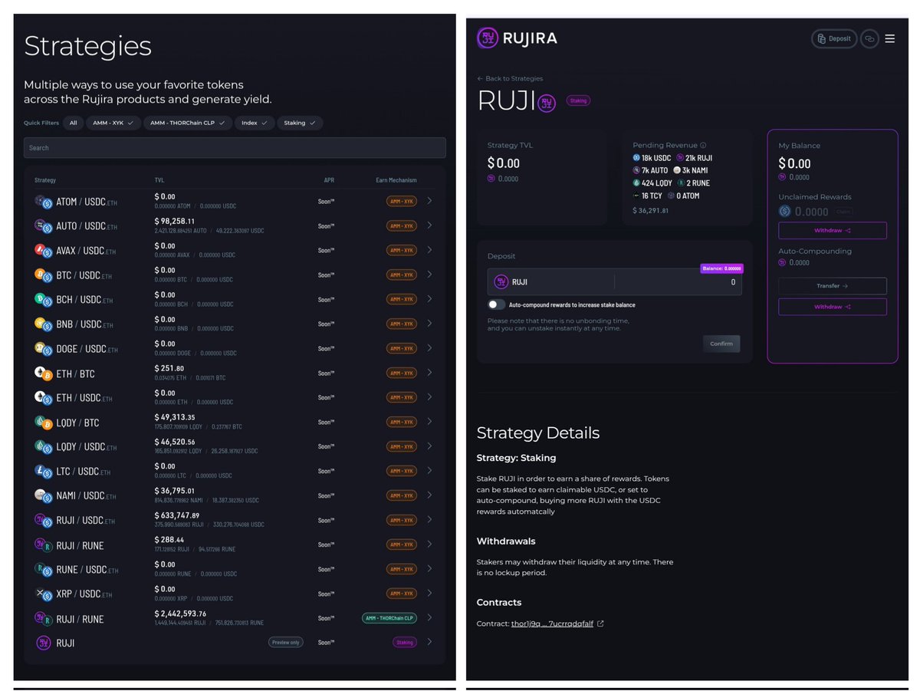Expand the NAMI / USDC row chevron
This screenshot has width=920, height=691.
click(x=429, y=495)
